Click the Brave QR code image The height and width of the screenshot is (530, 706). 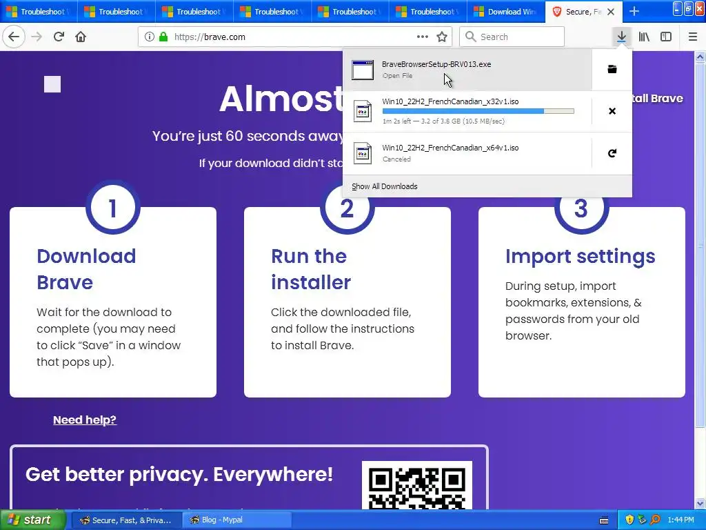click(x=417, y=486)
